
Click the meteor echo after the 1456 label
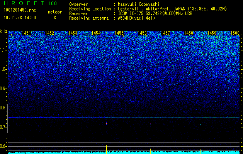[150, 124]
